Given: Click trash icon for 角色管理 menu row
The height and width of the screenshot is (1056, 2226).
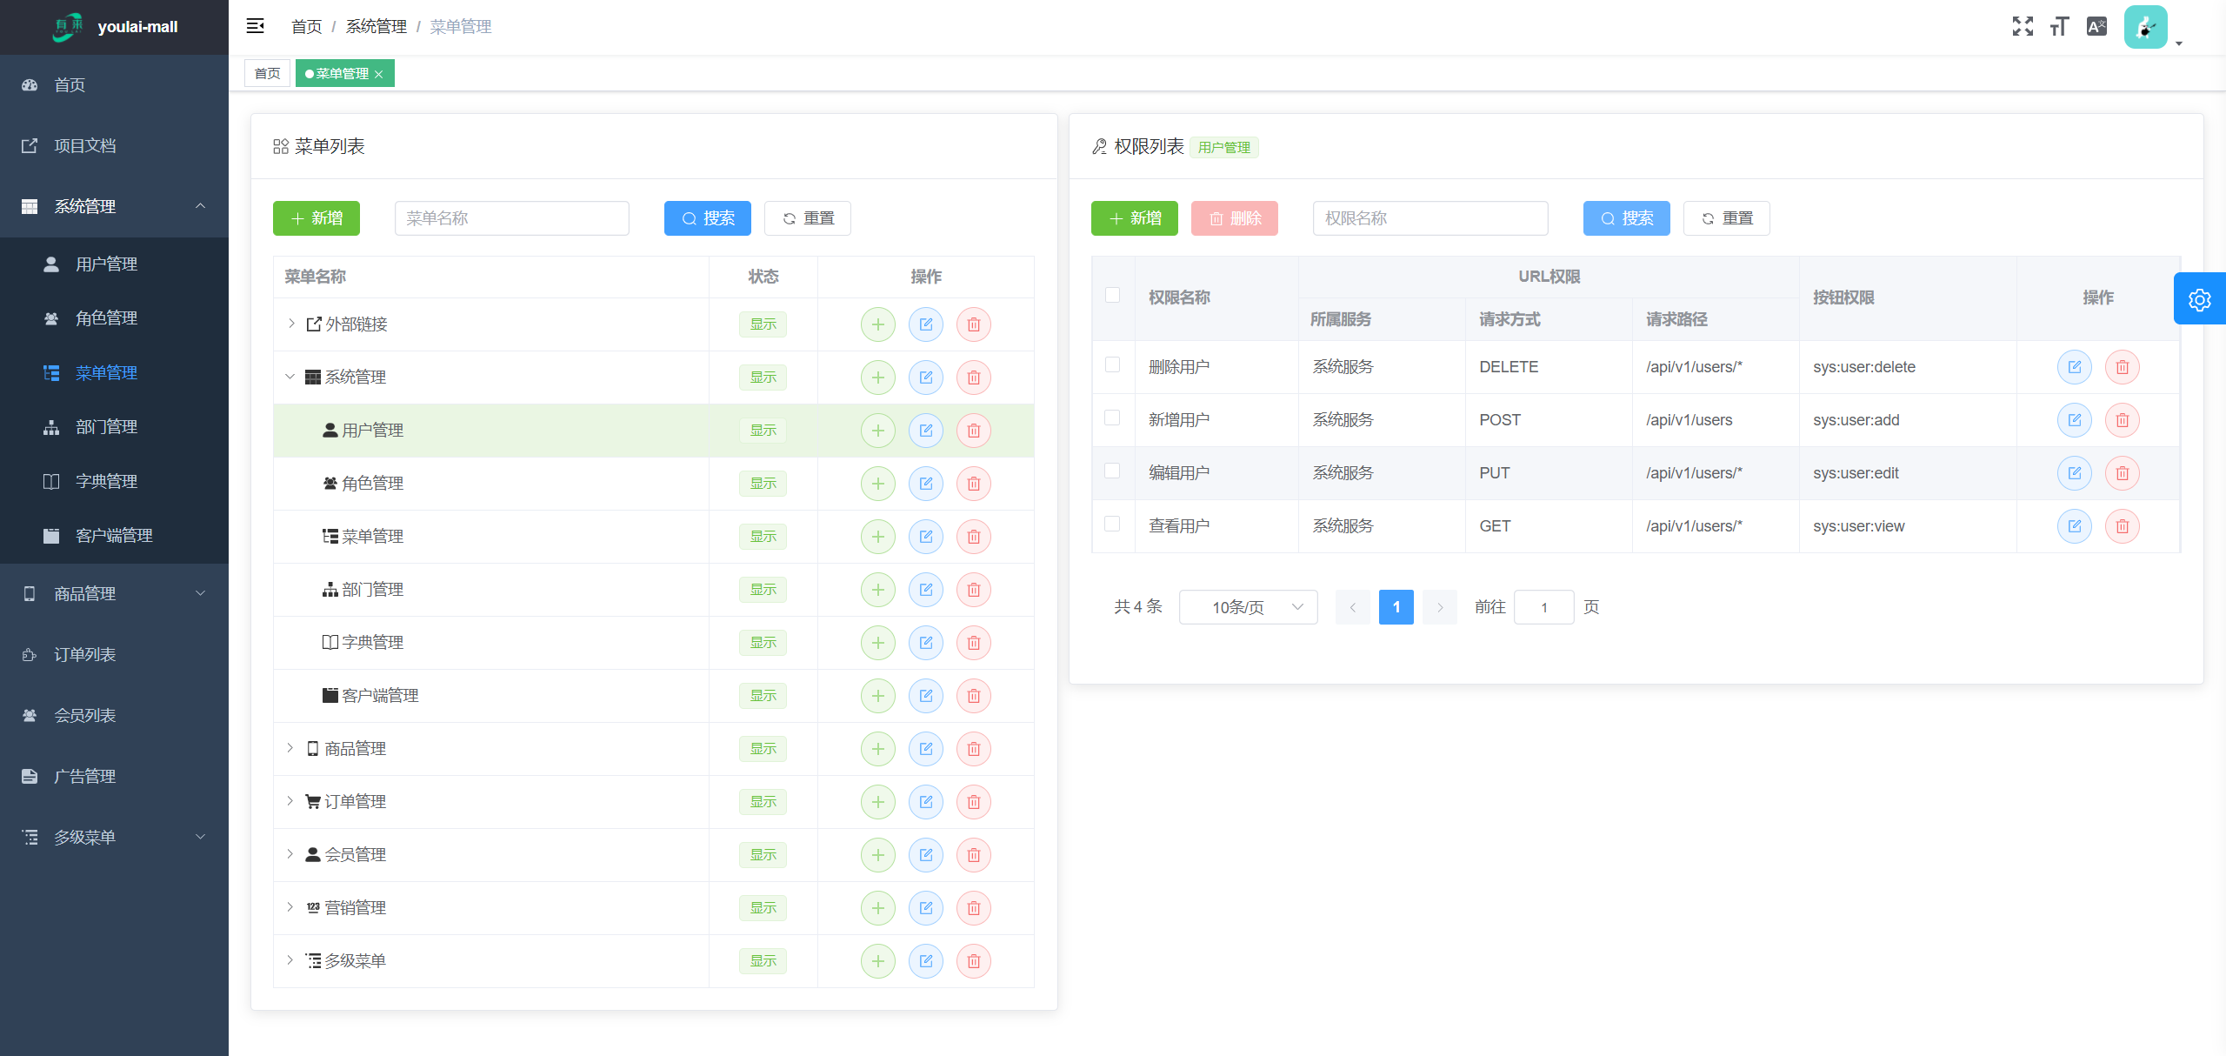Looking at the screenshot, I should [x=973, y=484].
